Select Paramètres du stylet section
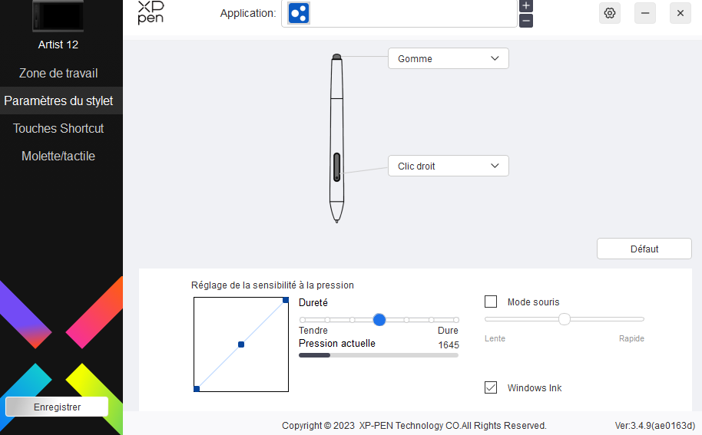The height and width of the screenshot is (435, 702). [x=58, y=101]
